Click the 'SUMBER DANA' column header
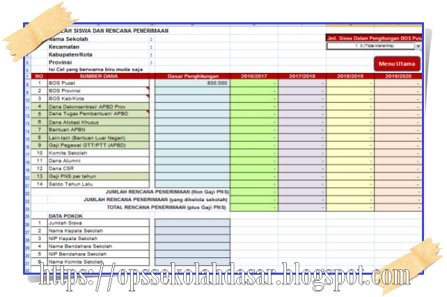 click(x=99, y=76)
